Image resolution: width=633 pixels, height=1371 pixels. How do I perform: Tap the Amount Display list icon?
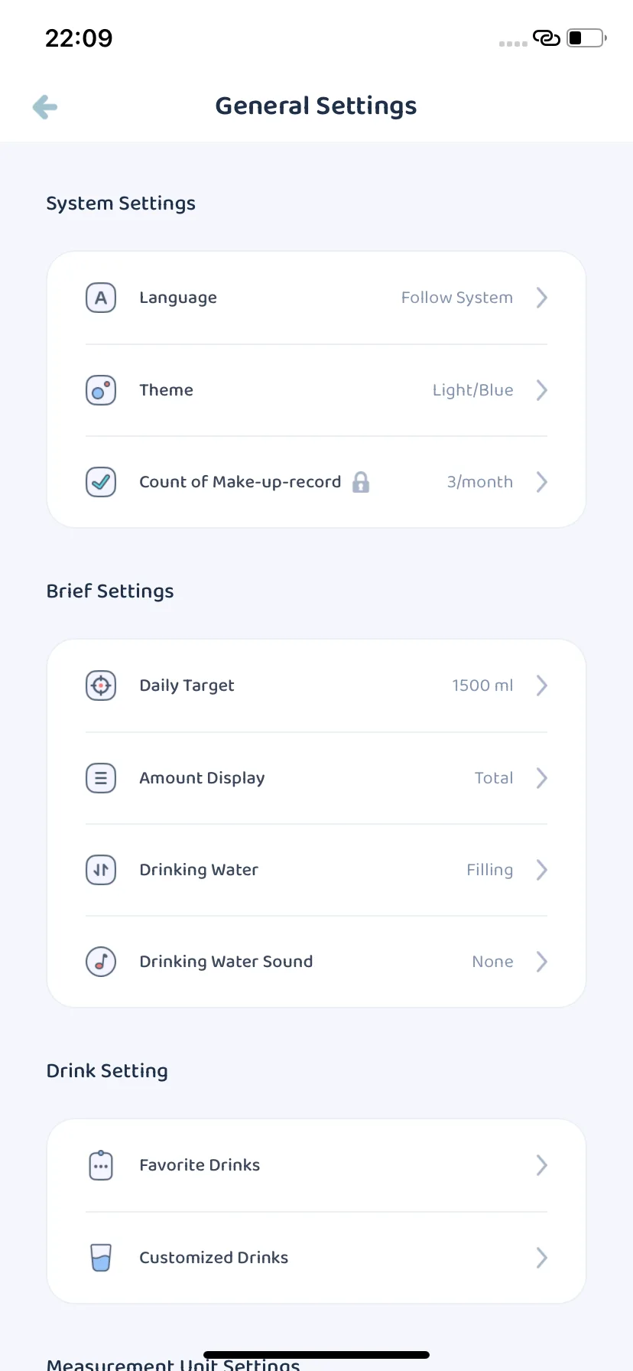[x=101, y=778]
